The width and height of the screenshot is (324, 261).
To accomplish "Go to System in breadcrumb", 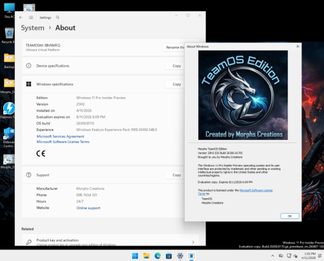I will coord(32,28).
